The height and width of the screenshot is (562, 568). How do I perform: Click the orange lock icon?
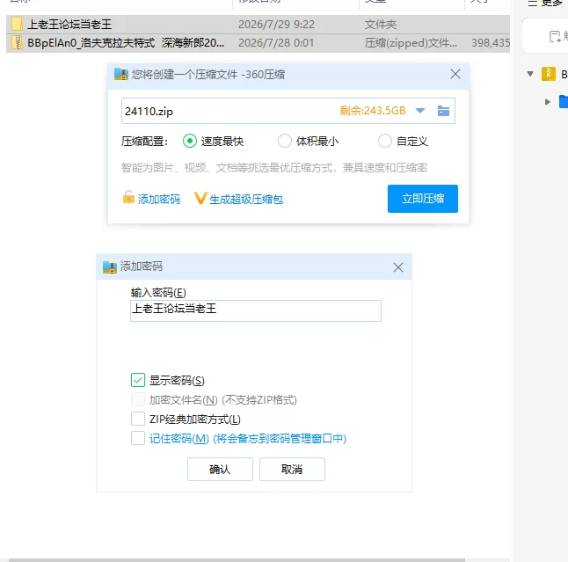coord(128,198)
